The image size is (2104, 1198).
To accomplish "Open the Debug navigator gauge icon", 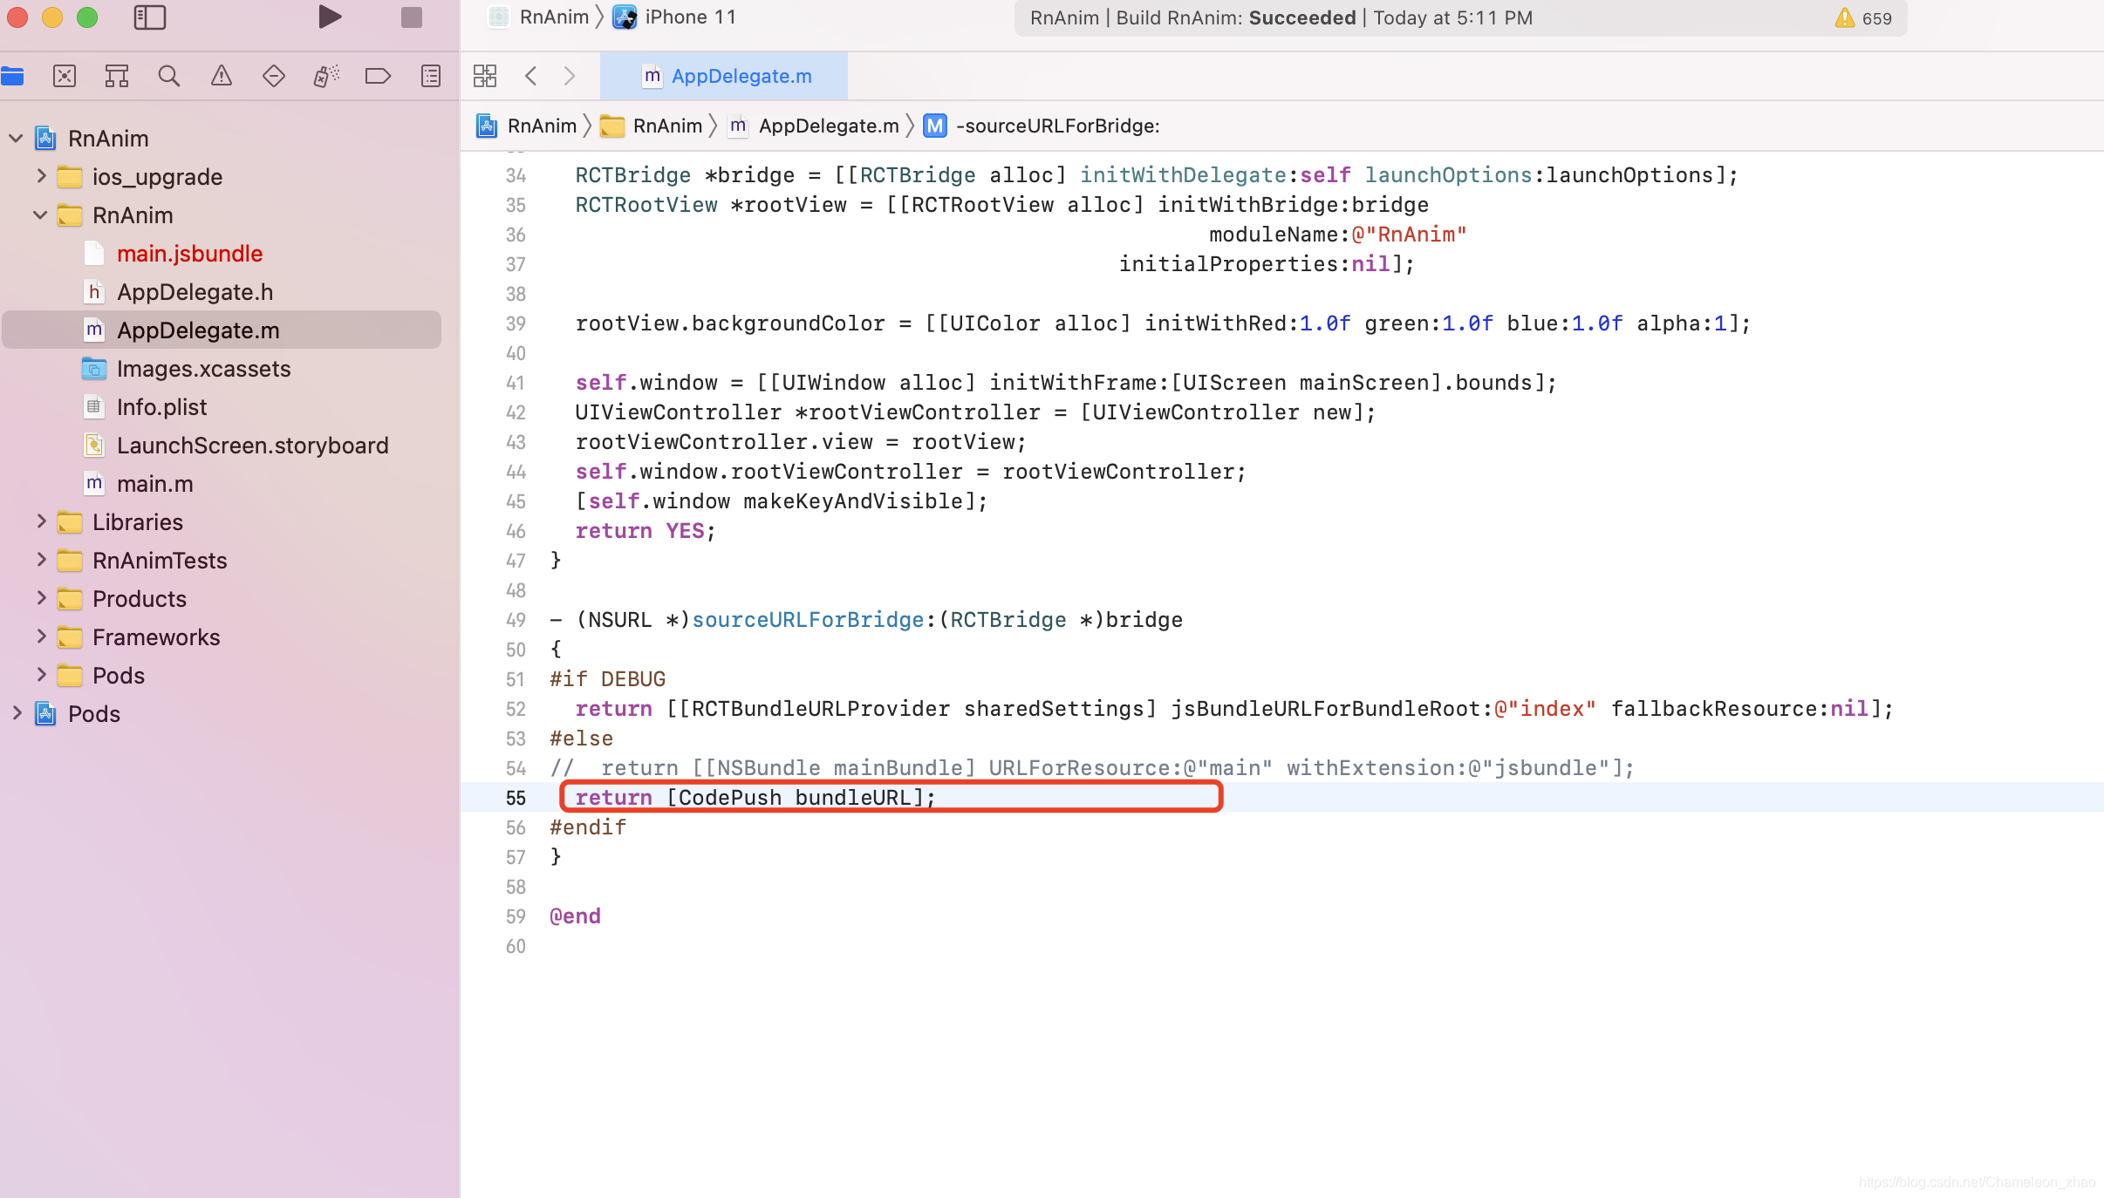I will [325, 76].
